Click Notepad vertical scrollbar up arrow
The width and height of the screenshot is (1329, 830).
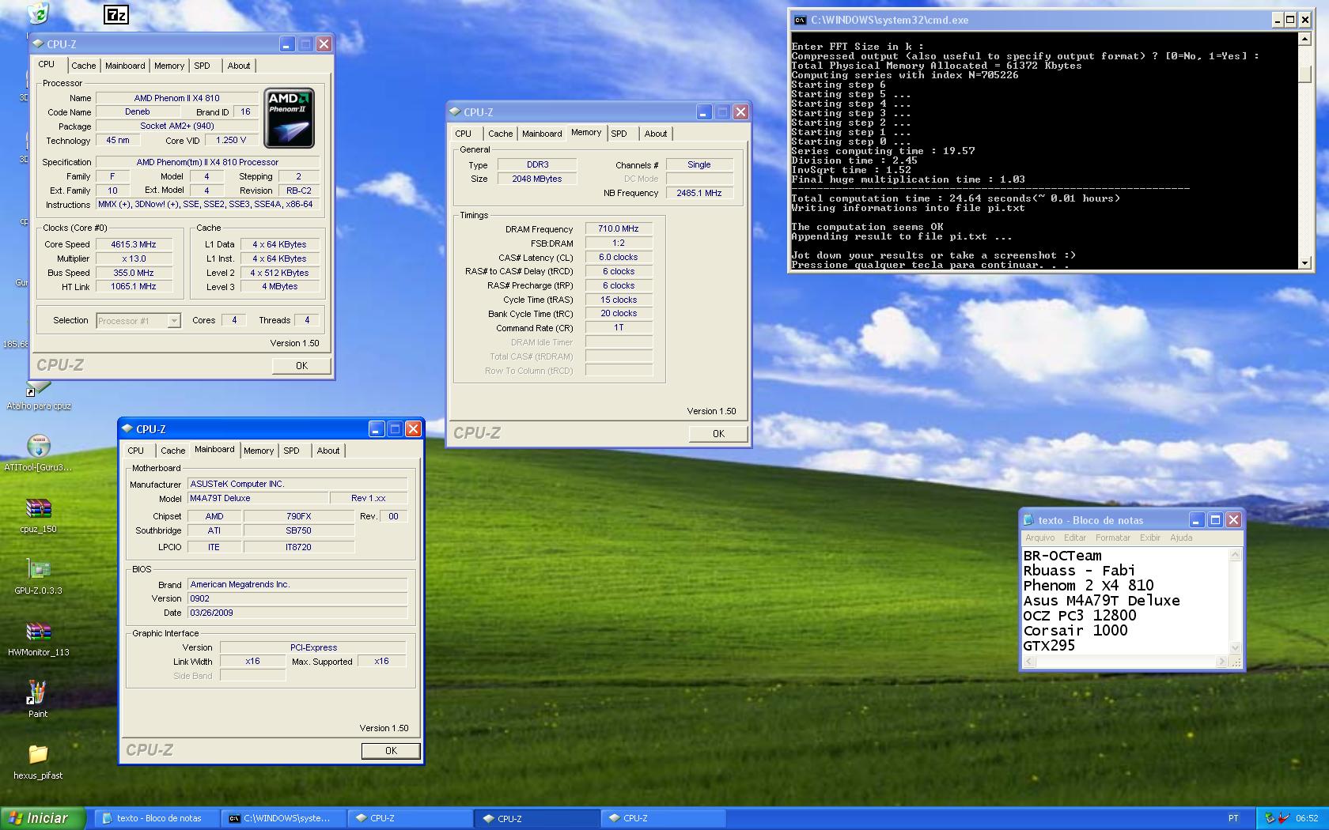point(1235,554)
